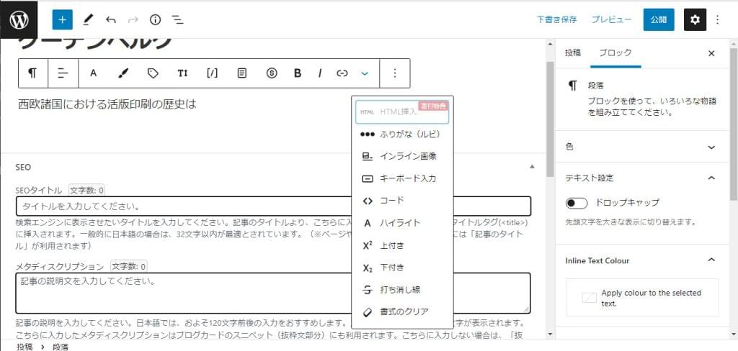Screen dimensions: 738x351
Task: Toggle italic formatting in block toolbar
Action: coord(319,73)
